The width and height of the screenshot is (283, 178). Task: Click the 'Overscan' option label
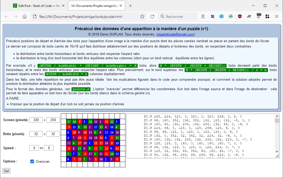[x=43, y=162]
